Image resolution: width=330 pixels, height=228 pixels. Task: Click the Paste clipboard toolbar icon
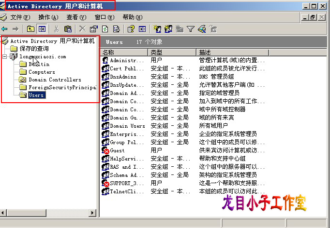tap(68, 29)
